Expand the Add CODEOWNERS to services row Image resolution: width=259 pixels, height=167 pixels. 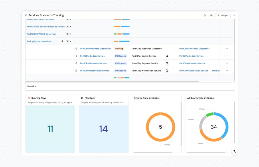click(70, 34)
